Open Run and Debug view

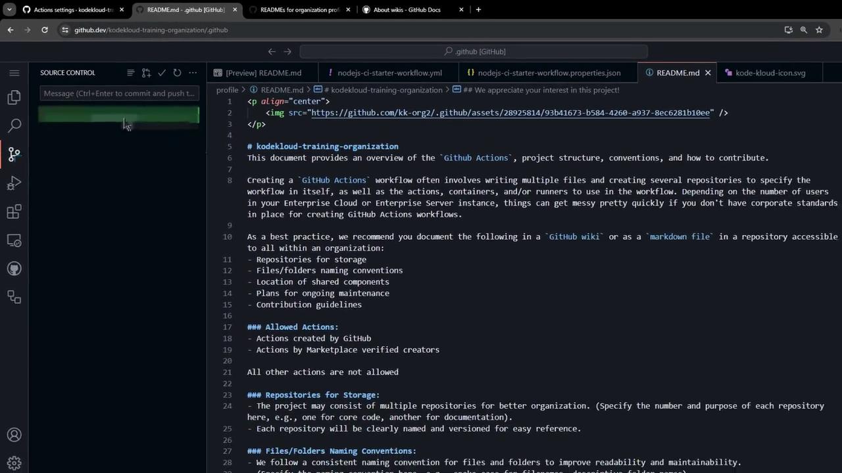[x=14, y=183]
